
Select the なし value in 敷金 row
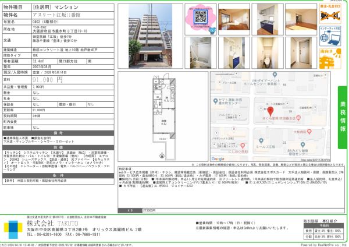[36, 93]
